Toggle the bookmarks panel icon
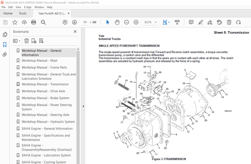The height and width of the screenshot is (164, 251). [x=5, y=45]
